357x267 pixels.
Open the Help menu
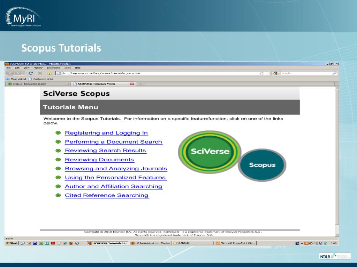[78, 68]
